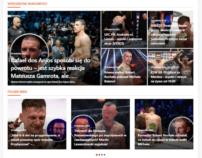Go to the fourth carousel slide dot
The height and width of the screenshot is (158, 202).
[x=104, y=155]
